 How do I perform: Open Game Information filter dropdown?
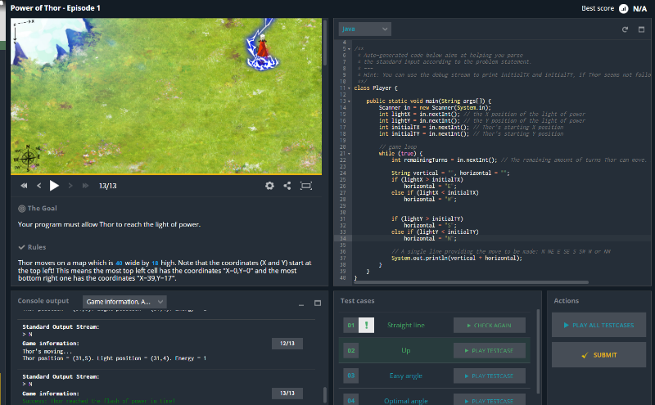click(124, 302)
